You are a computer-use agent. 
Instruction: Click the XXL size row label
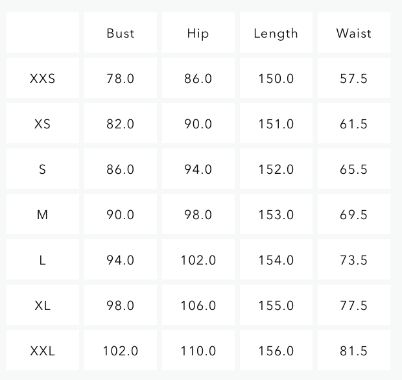pyautogui.click(x=43, y=351)
